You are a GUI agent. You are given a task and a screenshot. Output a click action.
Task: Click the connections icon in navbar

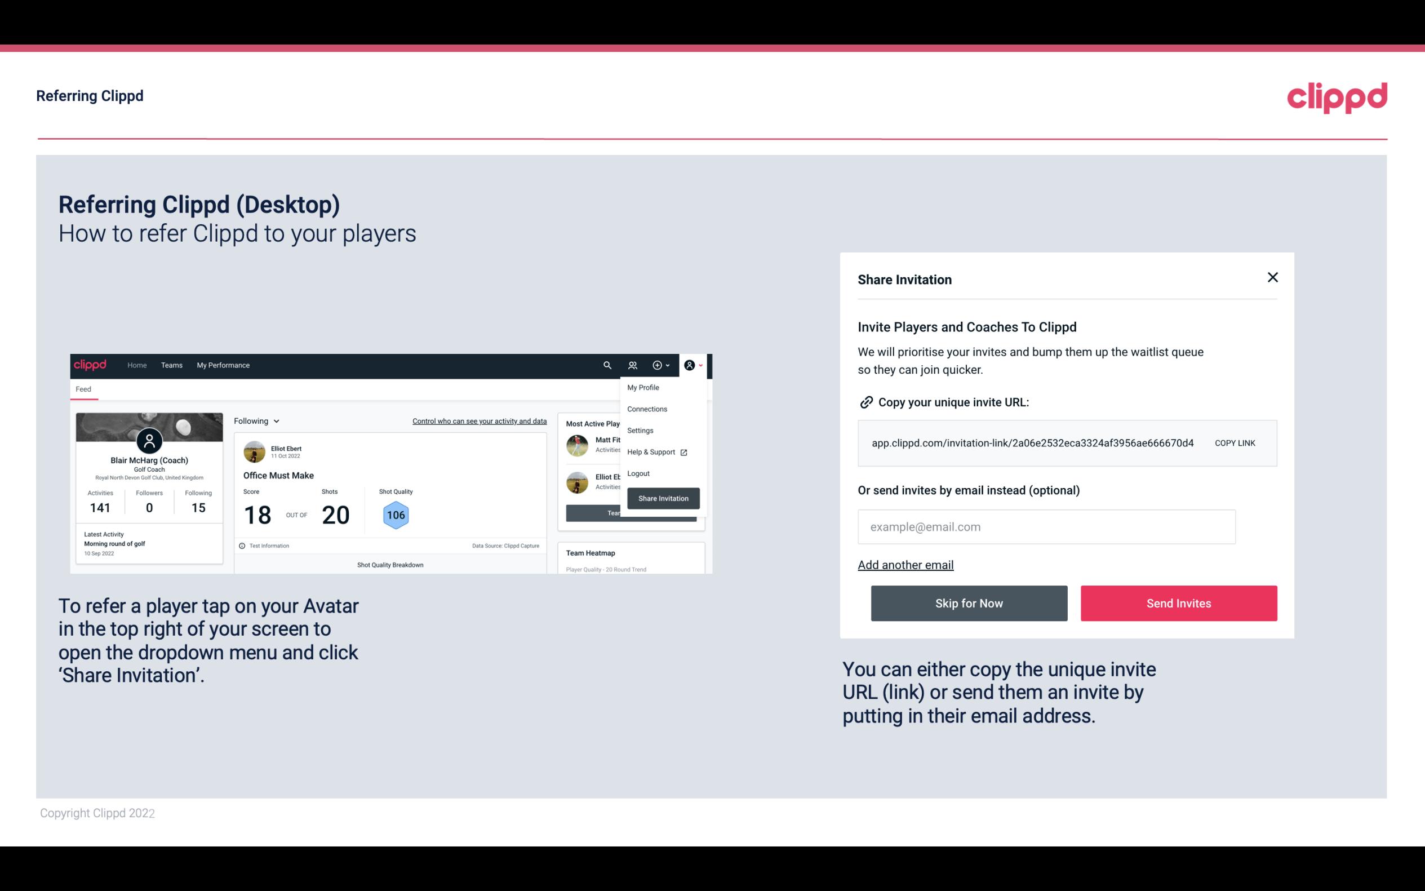(x=633, y=365)
